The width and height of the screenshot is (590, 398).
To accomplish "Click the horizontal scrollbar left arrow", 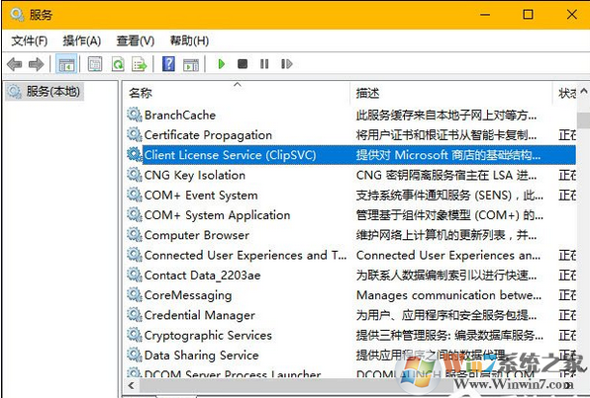I will tap(131, 385).
